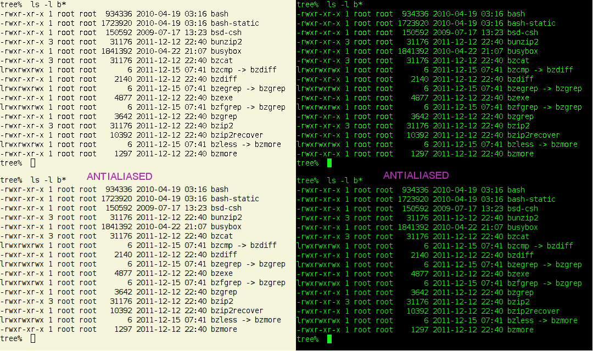Click the purple ANTIALIASED label on light background
The height and width of the screenshot is (351, 593).
[119, 176]
